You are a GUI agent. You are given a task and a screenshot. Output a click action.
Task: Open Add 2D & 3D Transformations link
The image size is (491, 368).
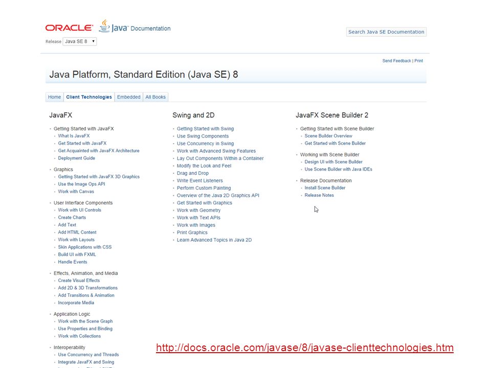click(x=87, y=288)
